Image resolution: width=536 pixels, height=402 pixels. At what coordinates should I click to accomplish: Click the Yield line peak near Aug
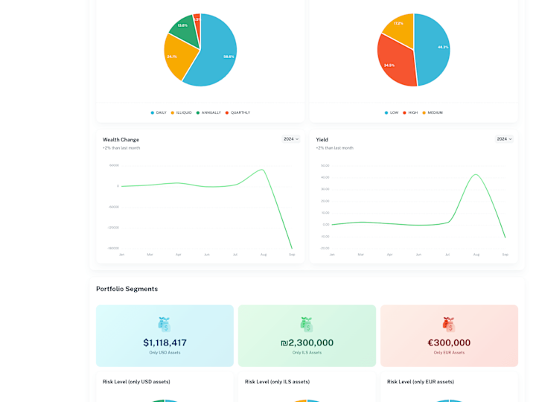[x=476, y=175]
